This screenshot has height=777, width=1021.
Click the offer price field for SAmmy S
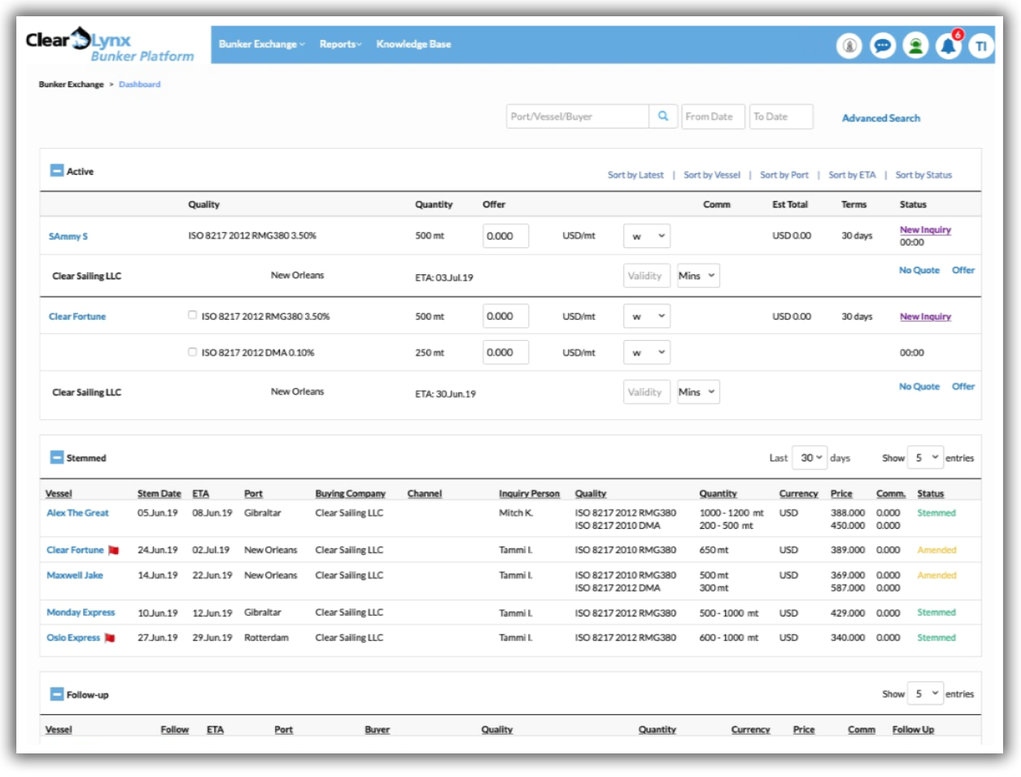pos(505,236)
